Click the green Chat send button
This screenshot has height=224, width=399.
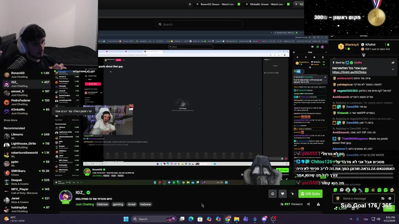tap(389, 208)
